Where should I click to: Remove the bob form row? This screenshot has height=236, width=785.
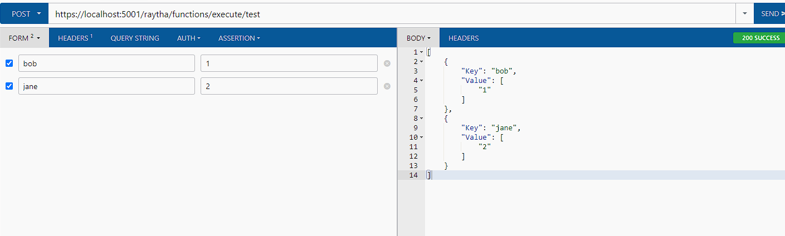(x=387, y=63)
